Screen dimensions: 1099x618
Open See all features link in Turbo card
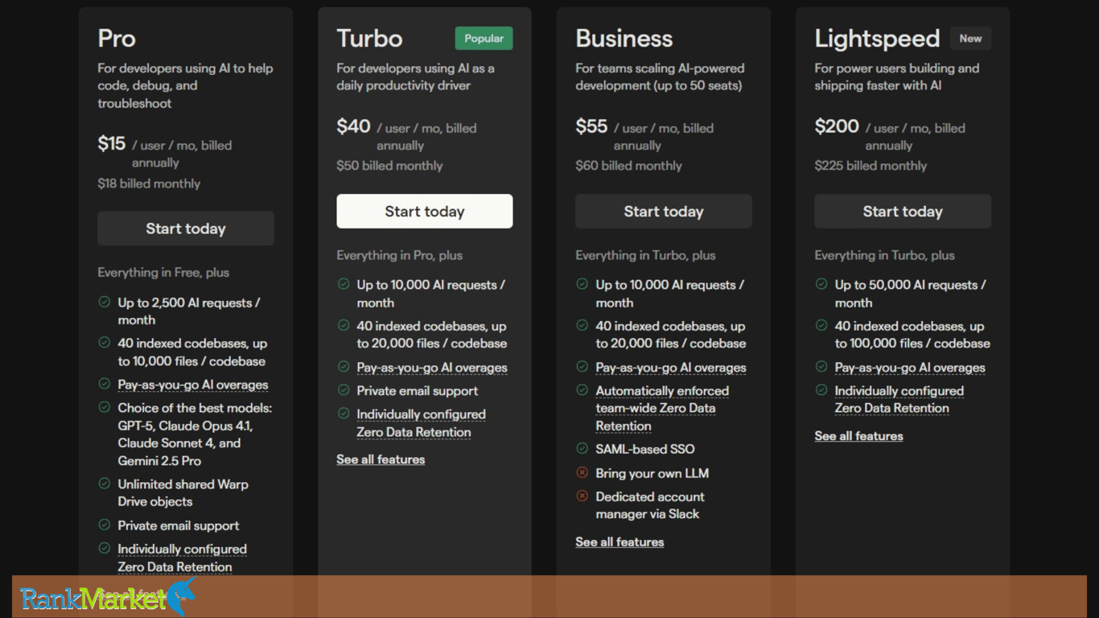(381, 459)
